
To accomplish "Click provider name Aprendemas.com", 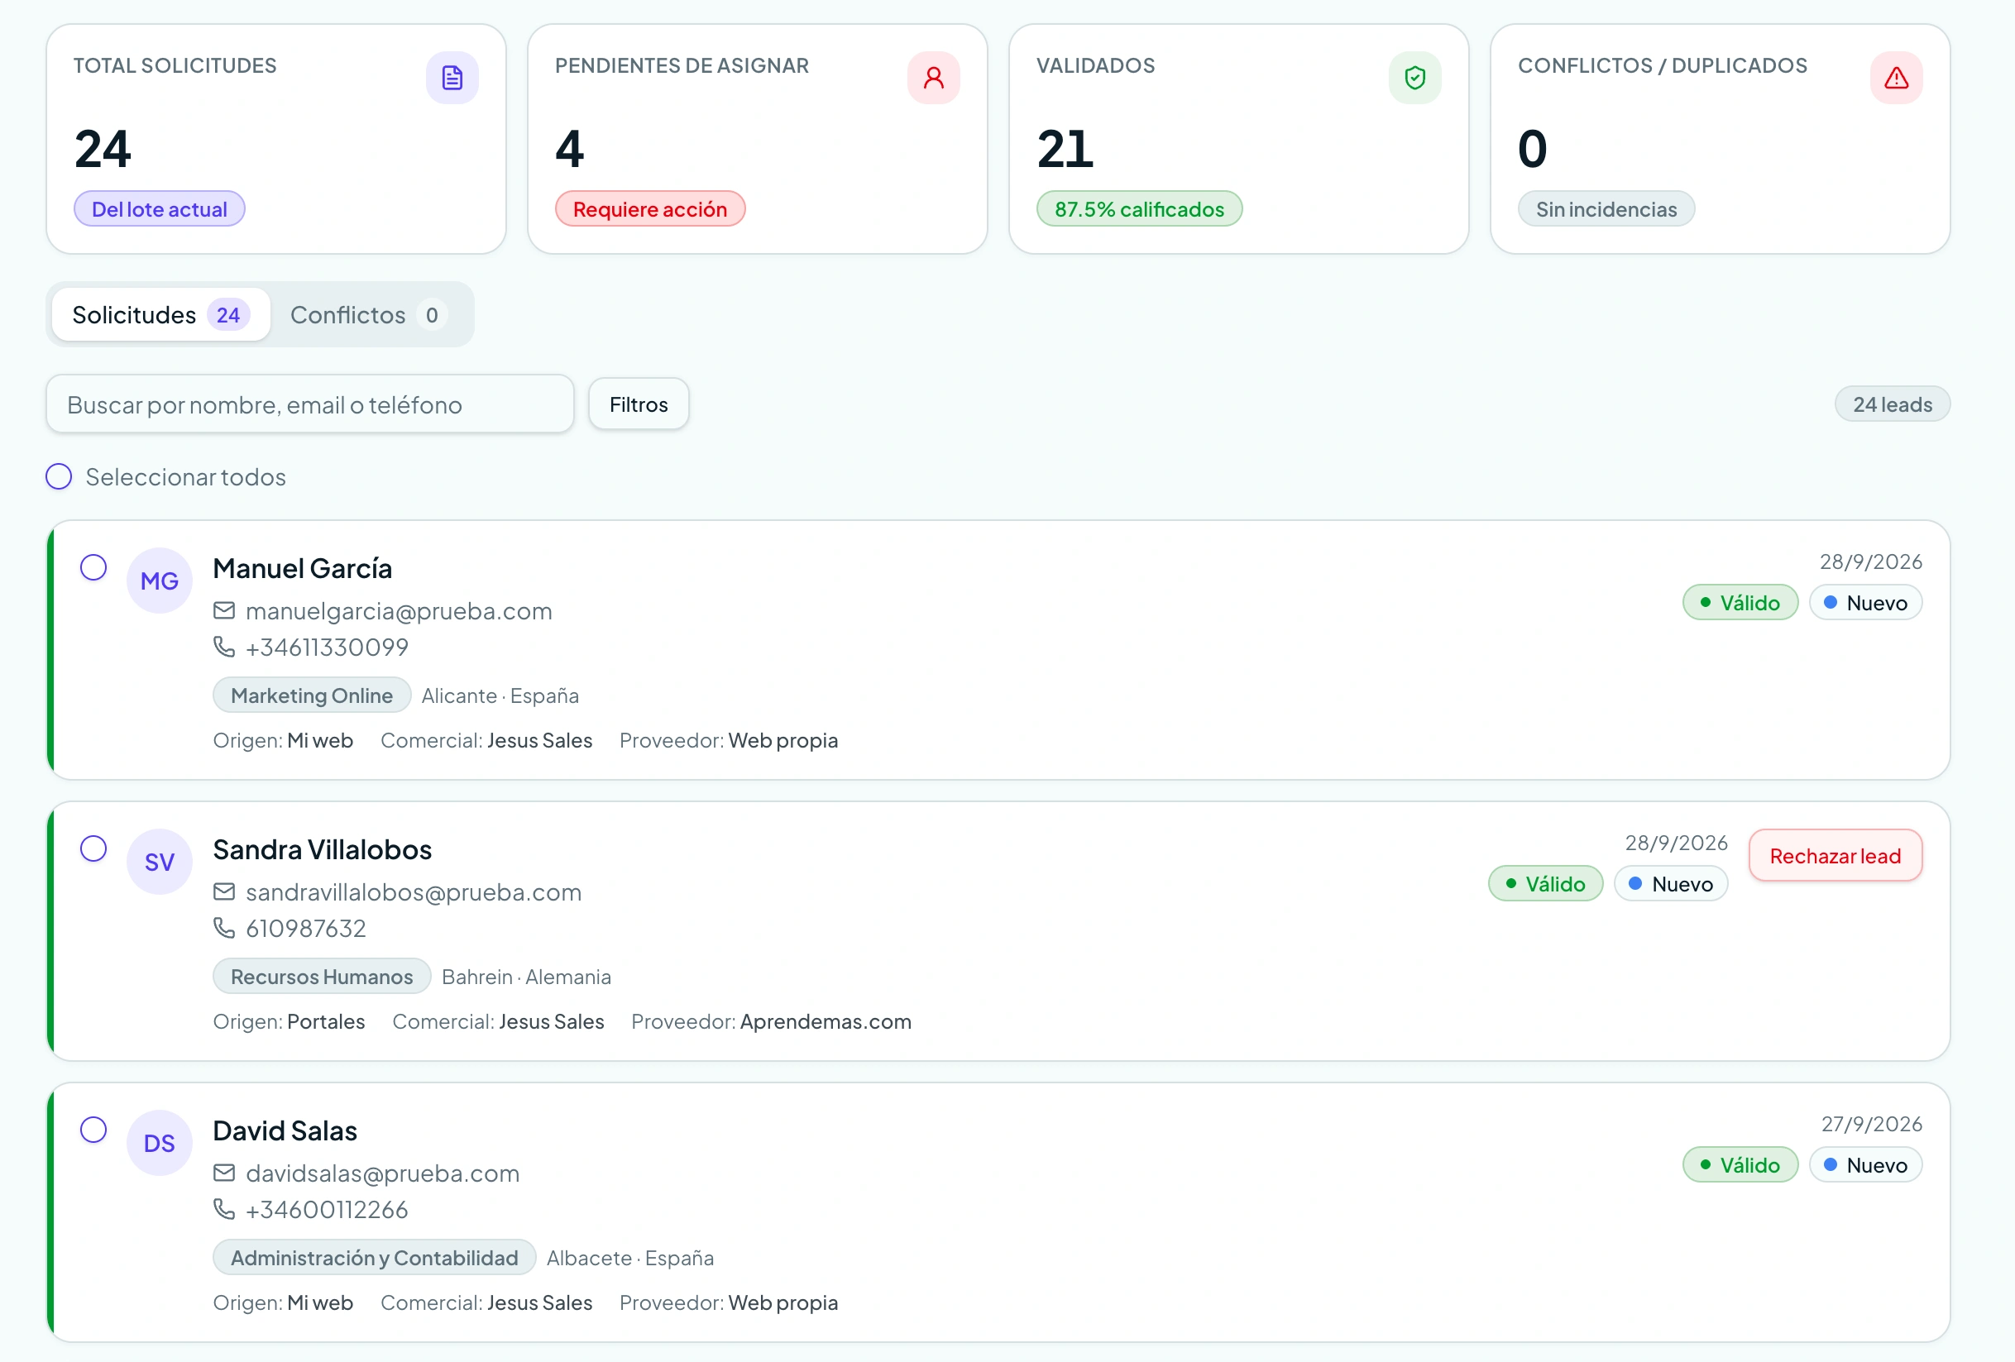I will pos(826,1021).
